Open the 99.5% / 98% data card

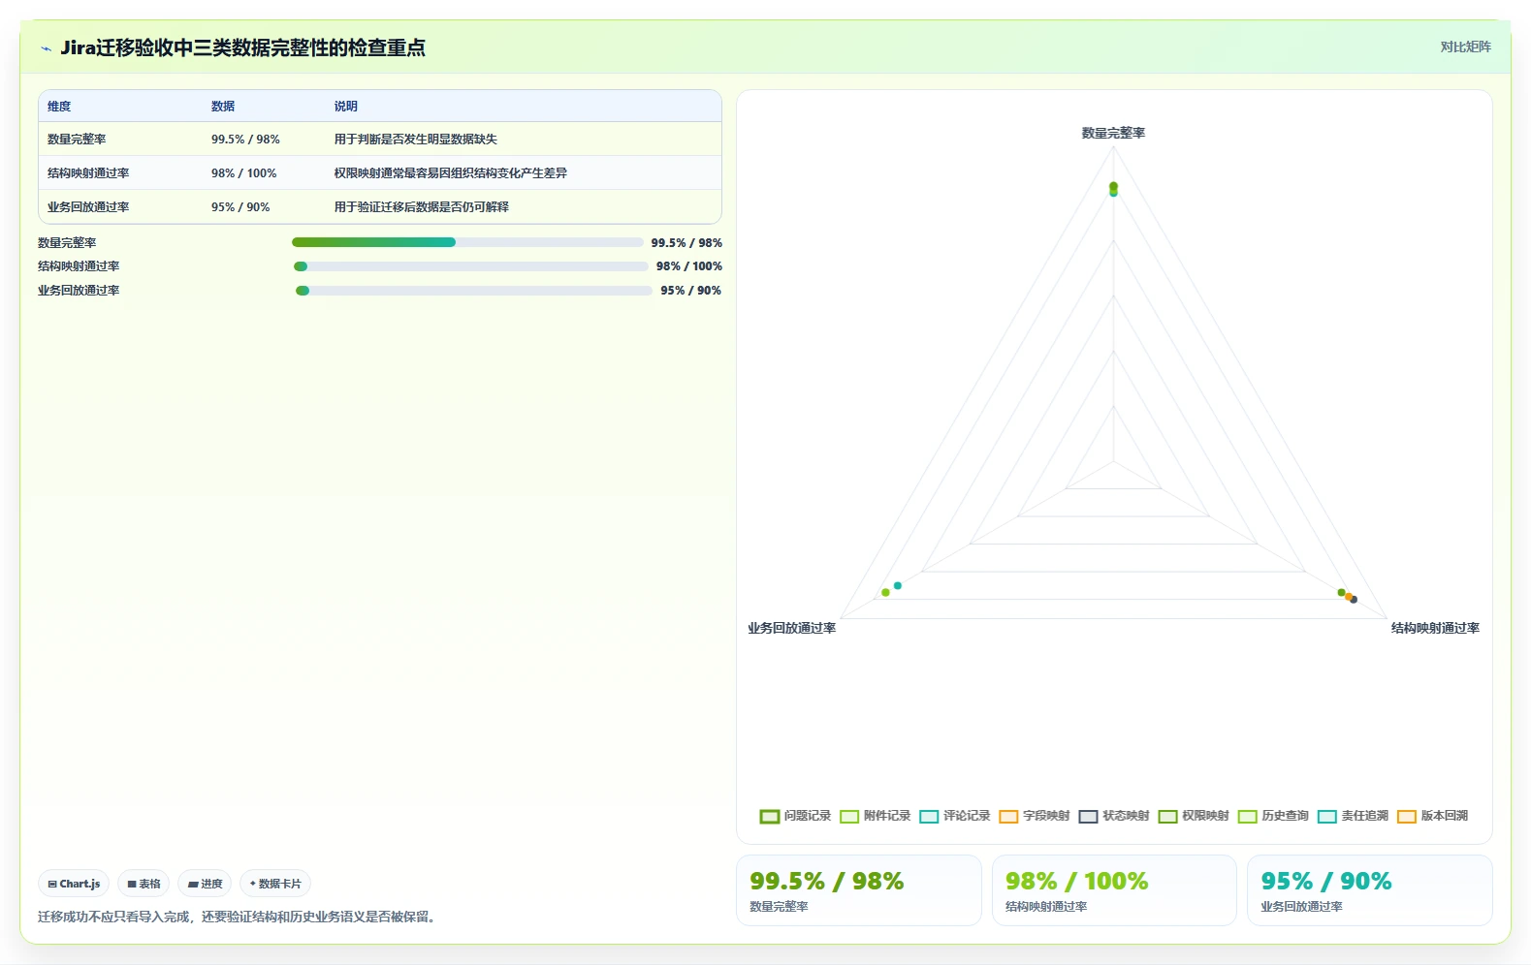click(859, 890)
